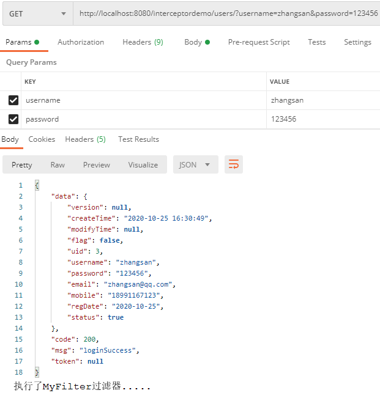This screenshot has height=393, width=380.
Task: Open the GET method dropdown
Action: coord(37,13)
